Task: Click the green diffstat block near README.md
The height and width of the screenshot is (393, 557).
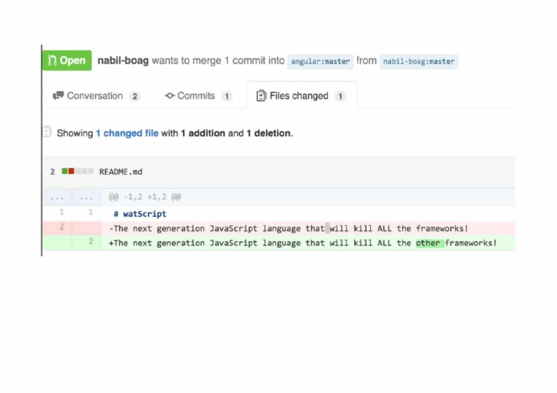Action: click(x=65, y=171)
